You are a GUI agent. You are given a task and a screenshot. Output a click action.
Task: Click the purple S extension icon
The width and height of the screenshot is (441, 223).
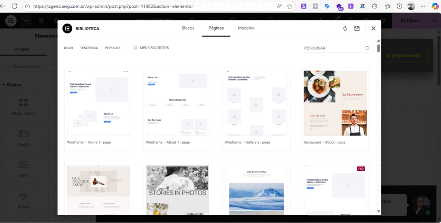[304, 6]
